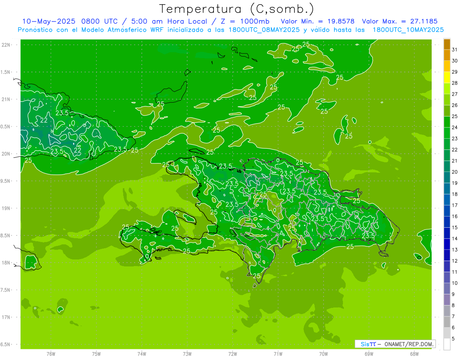This screenshot has width=465, height=359.
Task: Click the "5:00 am Hora Local" text
Action: click(170, 21)
